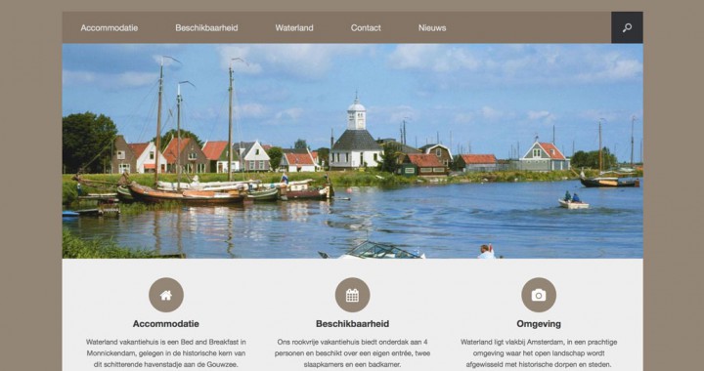Open the Beschikbaarheid menu item
The width and height of the screenshot is (704, 371).
(x=206, y=27)
